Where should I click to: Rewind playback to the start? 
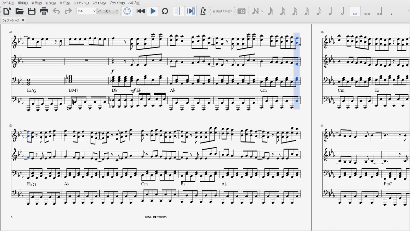[x=141, y=11]
